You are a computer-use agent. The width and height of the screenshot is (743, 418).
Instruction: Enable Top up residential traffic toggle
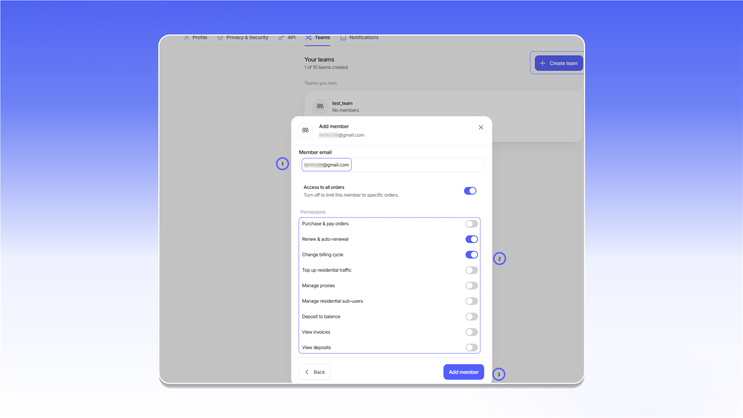point(472,270)
